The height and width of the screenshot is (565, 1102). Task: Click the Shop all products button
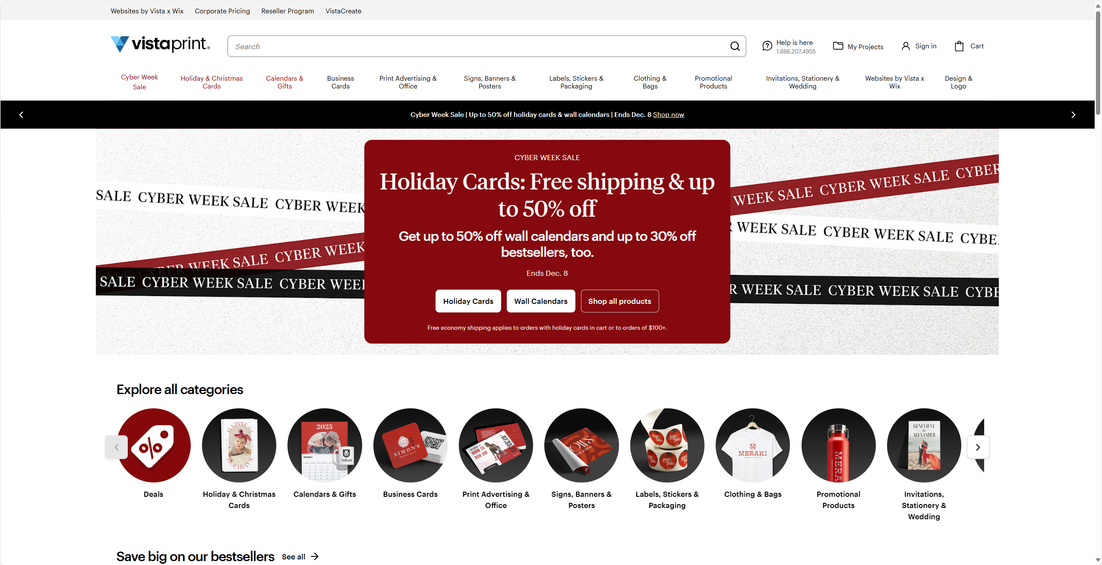coord(619,301)
